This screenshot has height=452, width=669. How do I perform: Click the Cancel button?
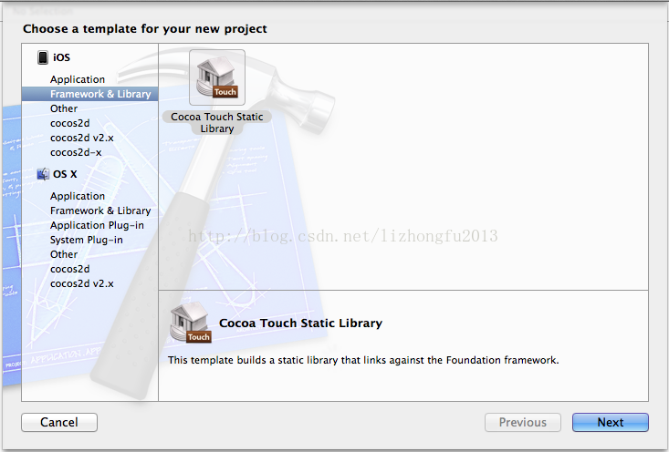pos(59,422)
